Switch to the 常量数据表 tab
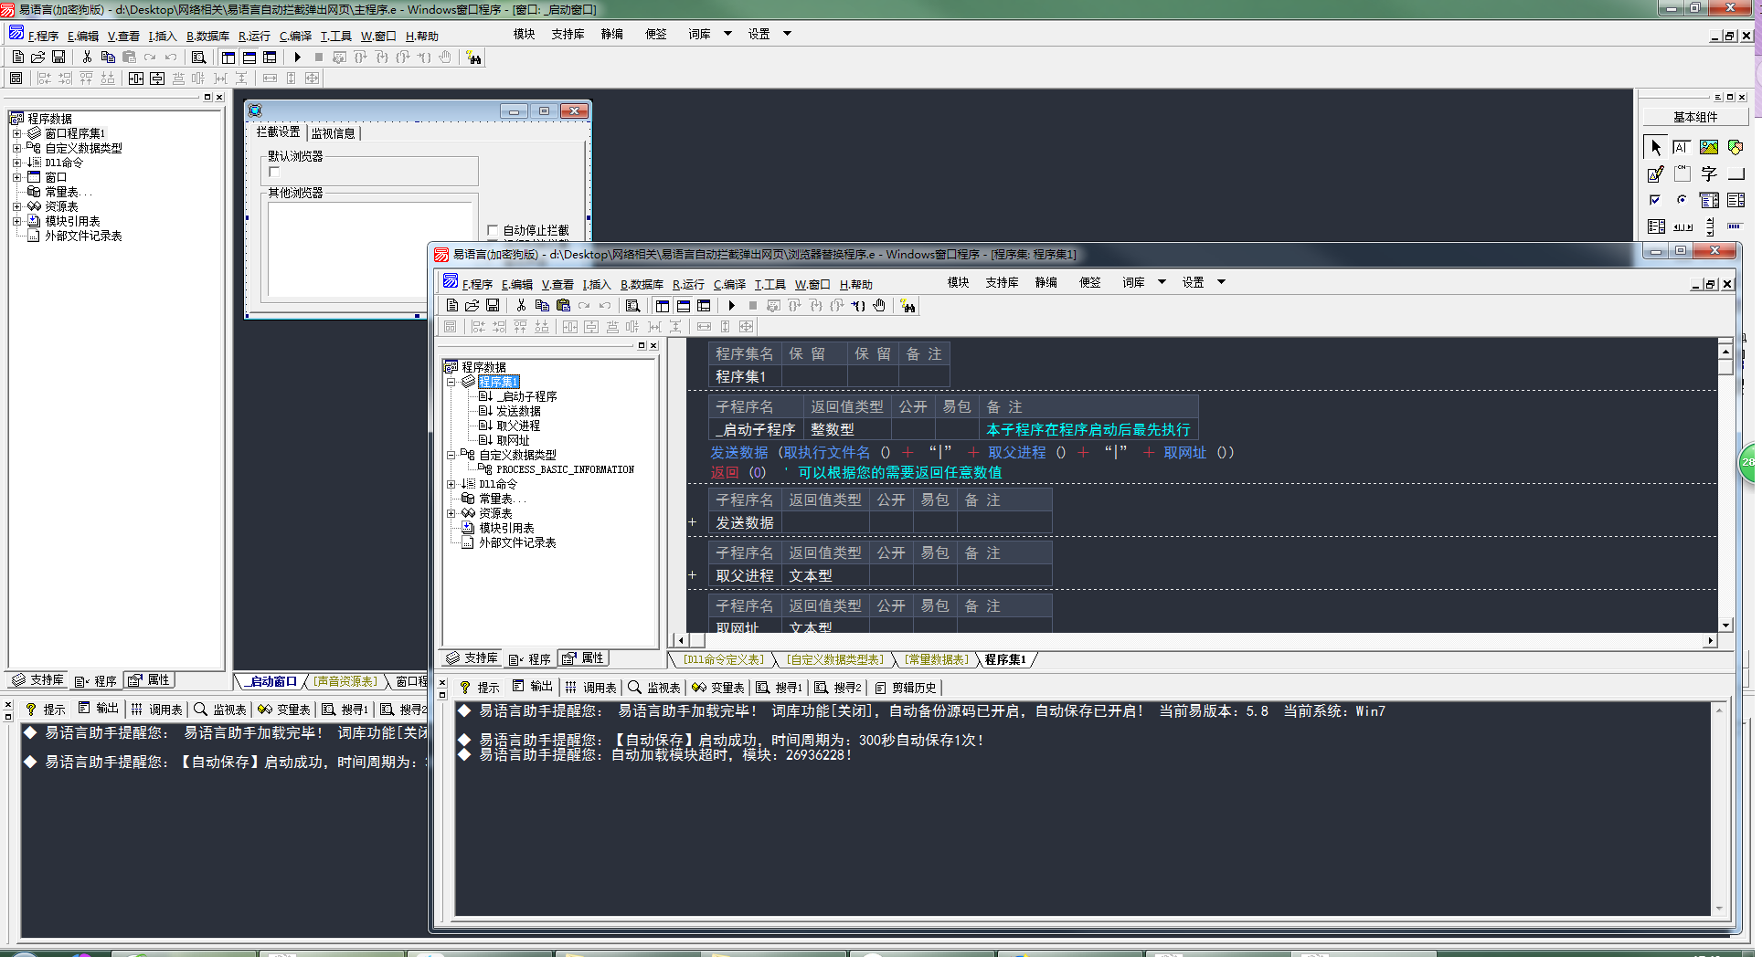Screen dimensions: 1762x957 click(937, 659)
